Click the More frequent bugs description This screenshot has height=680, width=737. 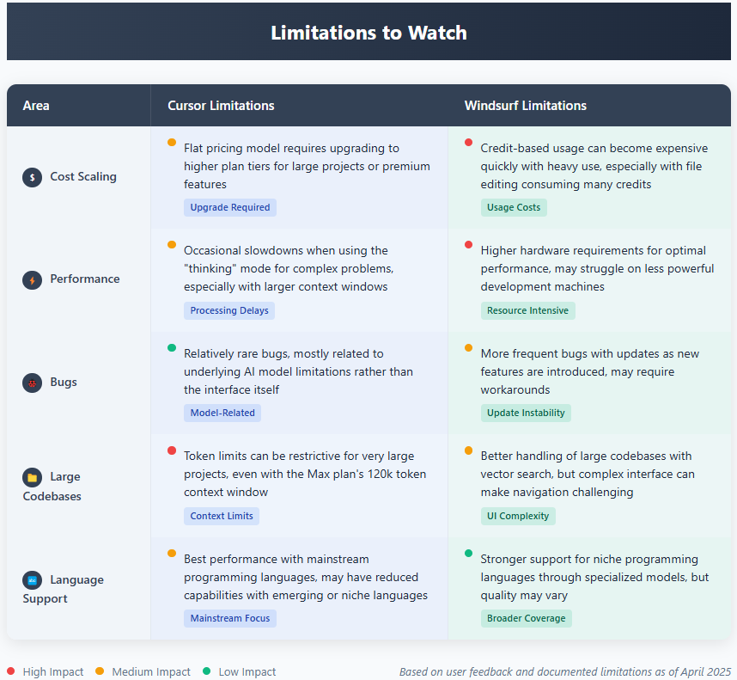590,371
